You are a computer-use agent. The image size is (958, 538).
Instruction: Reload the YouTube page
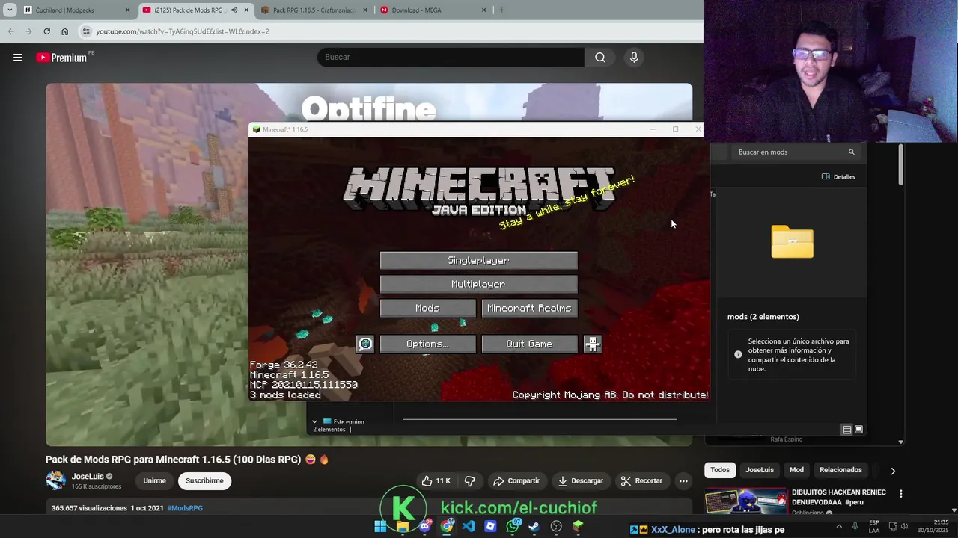(46, 31)
